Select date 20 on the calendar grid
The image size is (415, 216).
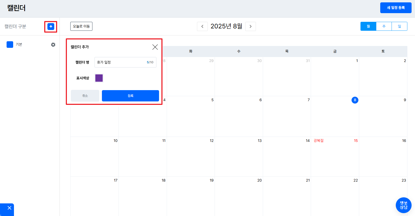[259, 180]
